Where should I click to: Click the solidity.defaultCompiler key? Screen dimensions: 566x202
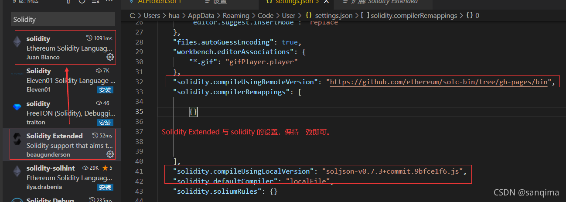[x=225, y=181]
